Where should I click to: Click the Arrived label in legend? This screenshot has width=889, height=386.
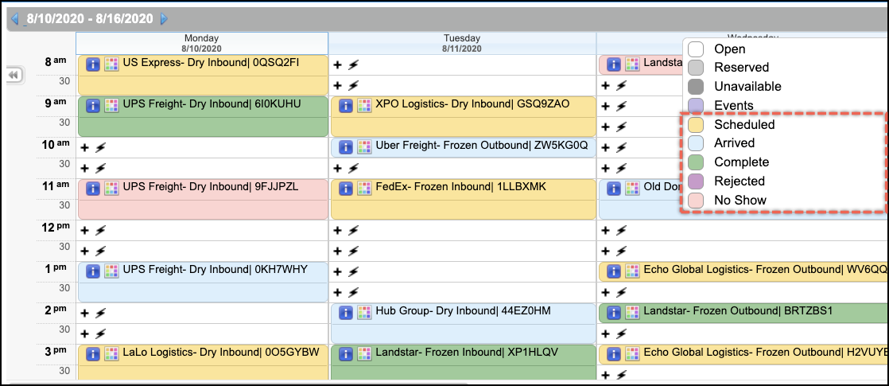coord(734,143)
